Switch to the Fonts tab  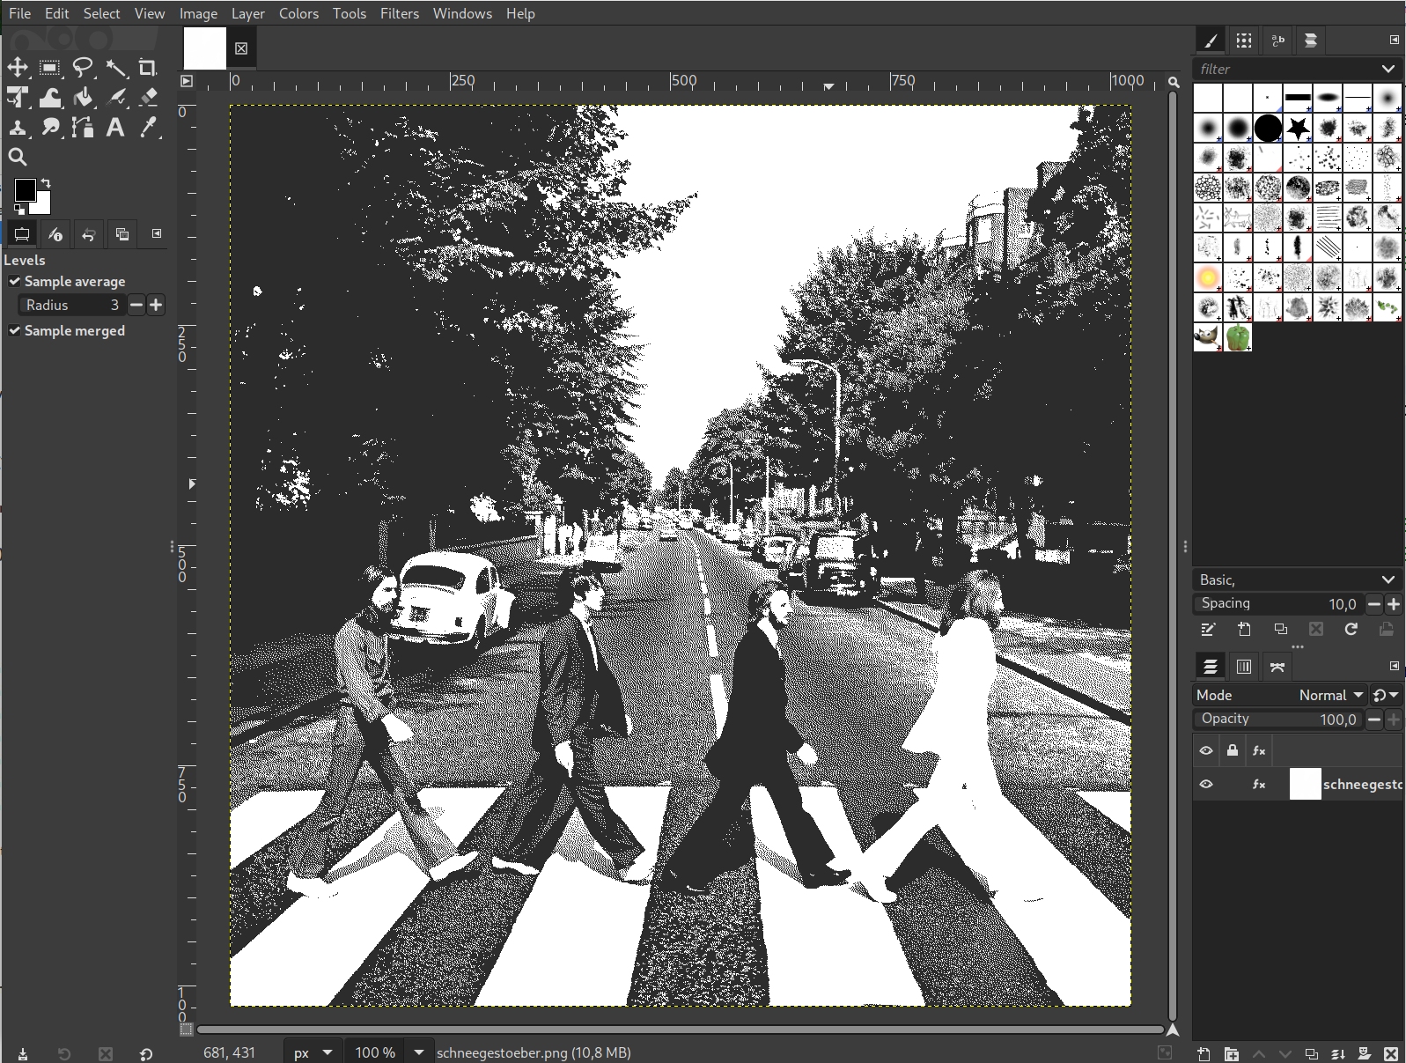pos(1277,41)
